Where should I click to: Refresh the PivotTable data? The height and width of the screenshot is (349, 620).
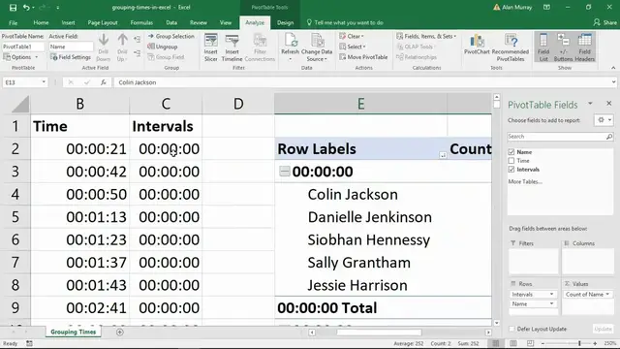(290, 48)
